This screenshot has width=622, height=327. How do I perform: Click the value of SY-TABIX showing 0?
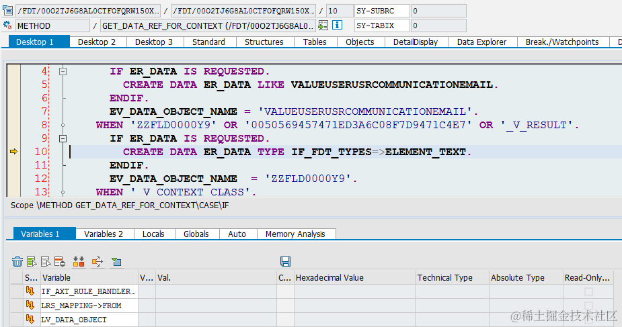pos(438,26)
